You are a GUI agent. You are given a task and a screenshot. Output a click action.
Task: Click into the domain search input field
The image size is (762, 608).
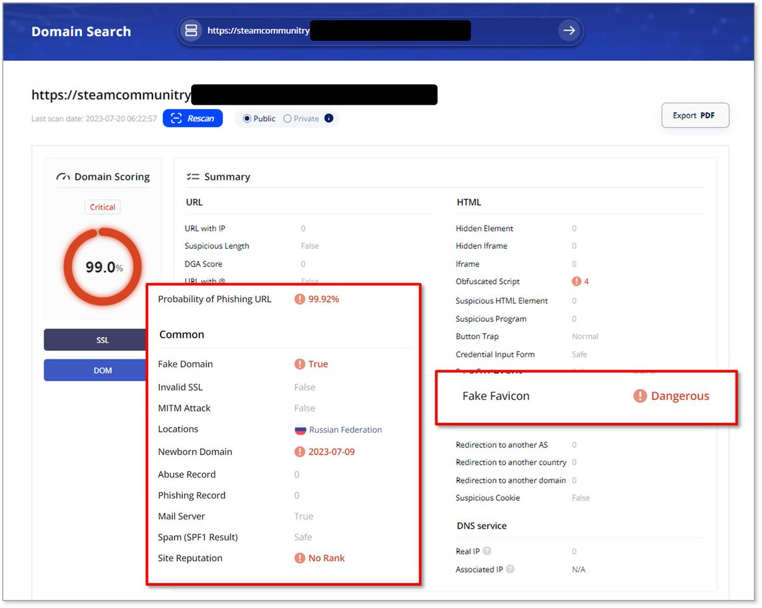(x=380, y=30)
